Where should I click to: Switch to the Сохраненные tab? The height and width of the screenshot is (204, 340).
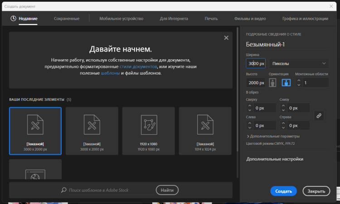point(67,19)
